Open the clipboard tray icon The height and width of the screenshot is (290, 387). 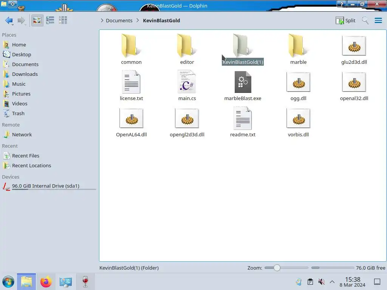click(310, 282)
